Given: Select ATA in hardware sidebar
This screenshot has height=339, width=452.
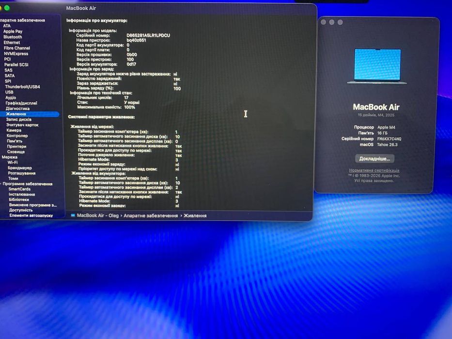Looking at the screenshot, I should point(7,26).
